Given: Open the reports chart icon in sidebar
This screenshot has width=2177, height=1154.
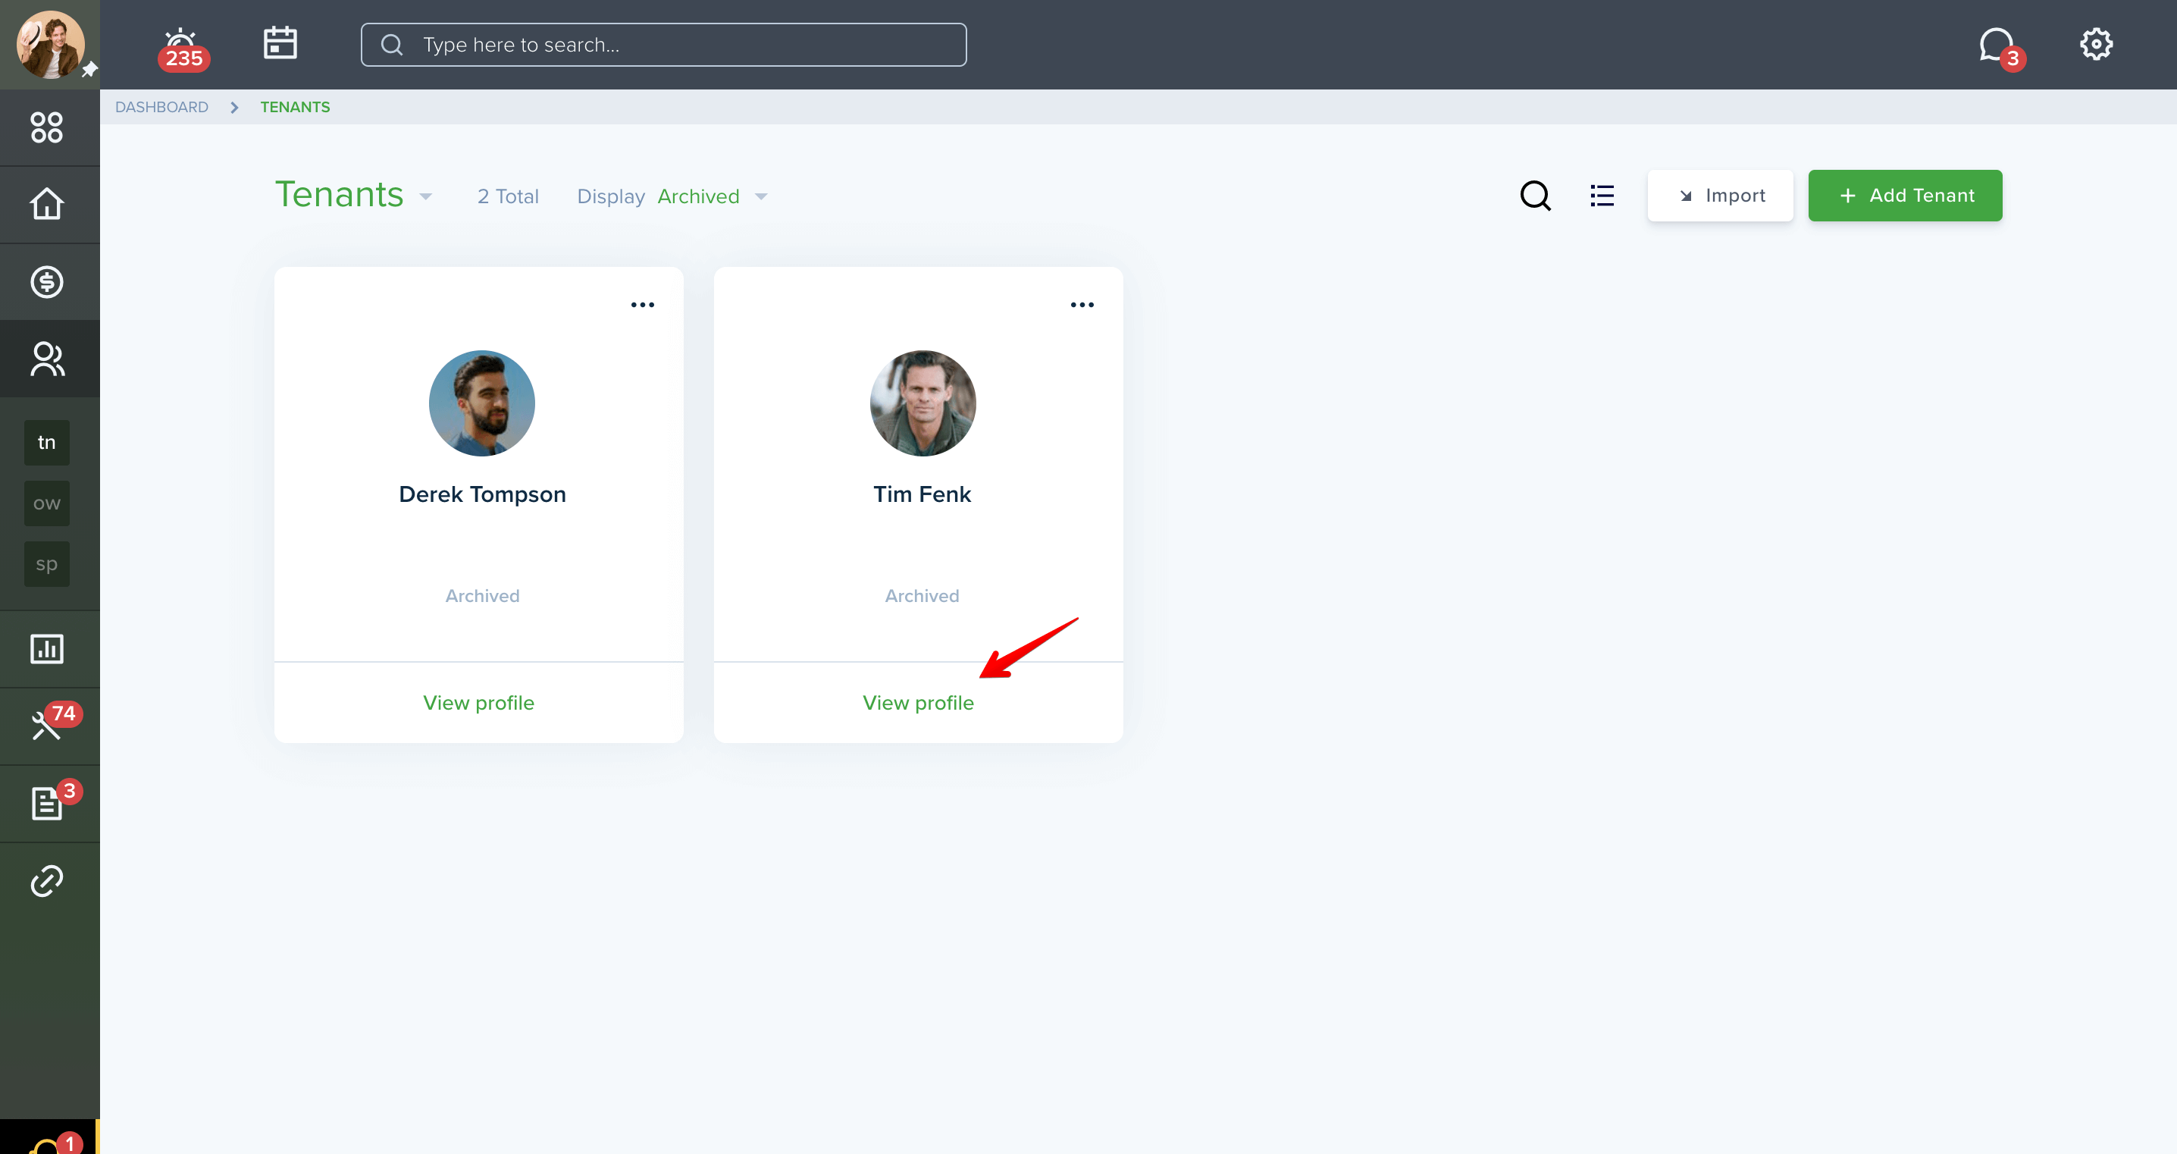Looking at the screenshot, I should [46, 648].
